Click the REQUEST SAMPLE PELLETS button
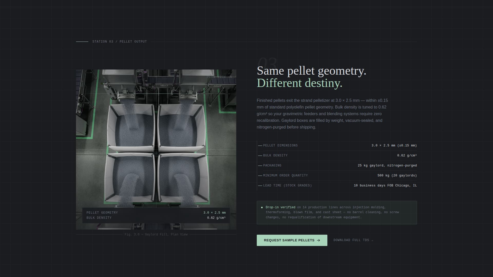Screen dimensions: 493x277 [x=292, y=240]
